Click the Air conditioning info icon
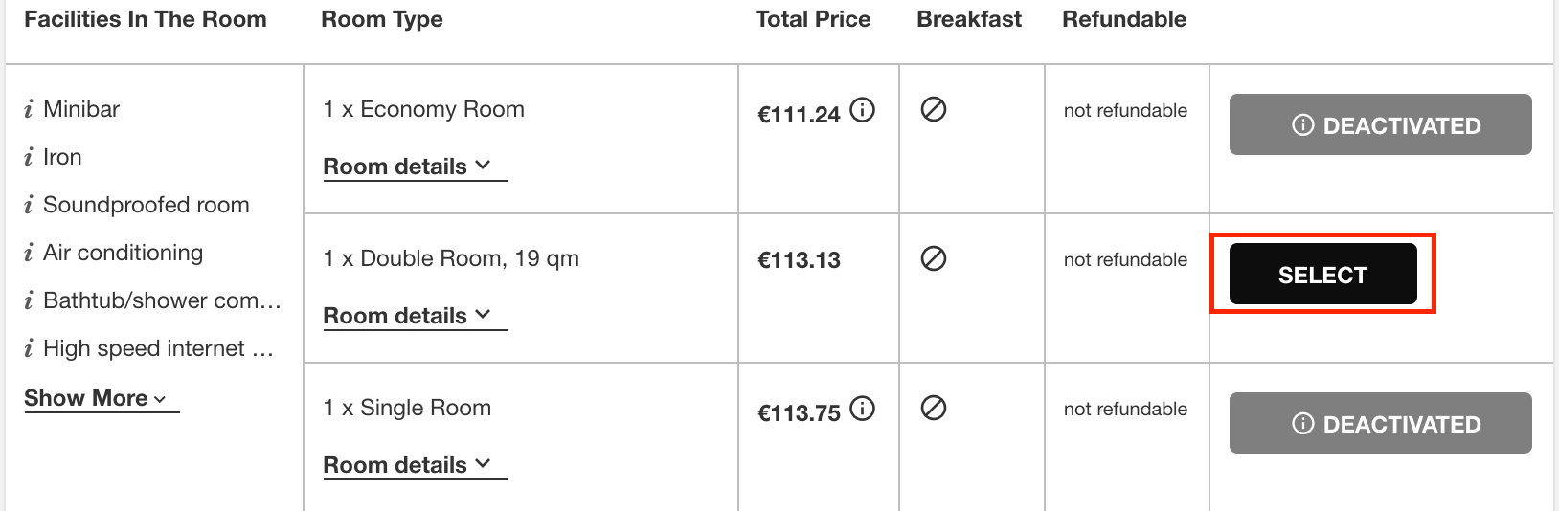Image resolution: width=1559 pixels, height=511 pixels. (29, 253)
